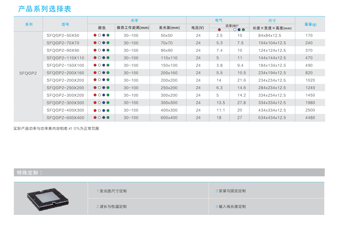Screen dimensions: 340x226
Task: Click the power value 21.6
Action: 242,80
